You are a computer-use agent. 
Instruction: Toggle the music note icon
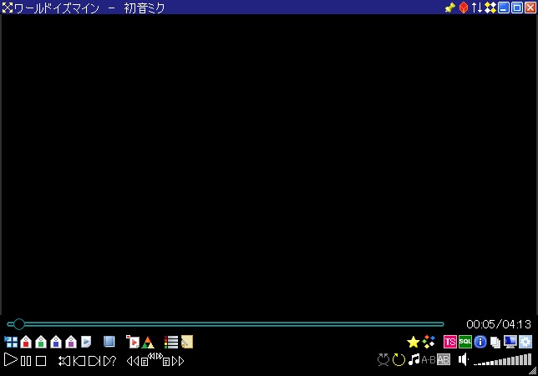[x=414, y=359]
